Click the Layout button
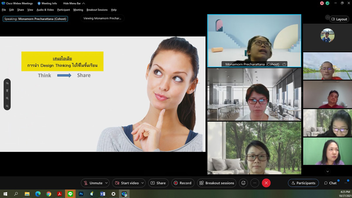 (x=339, y=19)
